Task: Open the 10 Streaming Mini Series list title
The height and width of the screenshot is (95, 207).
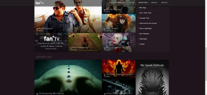Action: click(51, 93)
